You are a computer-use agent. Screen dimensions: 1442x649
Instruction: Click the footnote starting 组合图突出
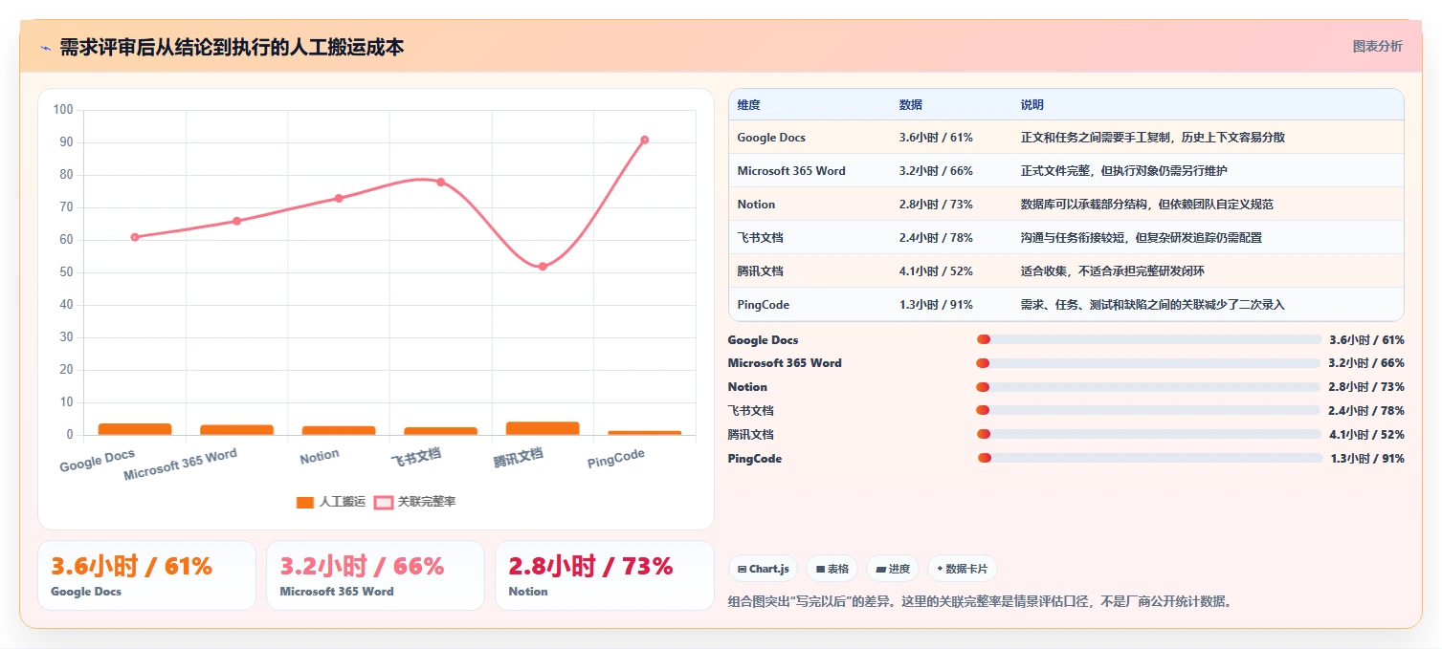click(x=982, y=602)
